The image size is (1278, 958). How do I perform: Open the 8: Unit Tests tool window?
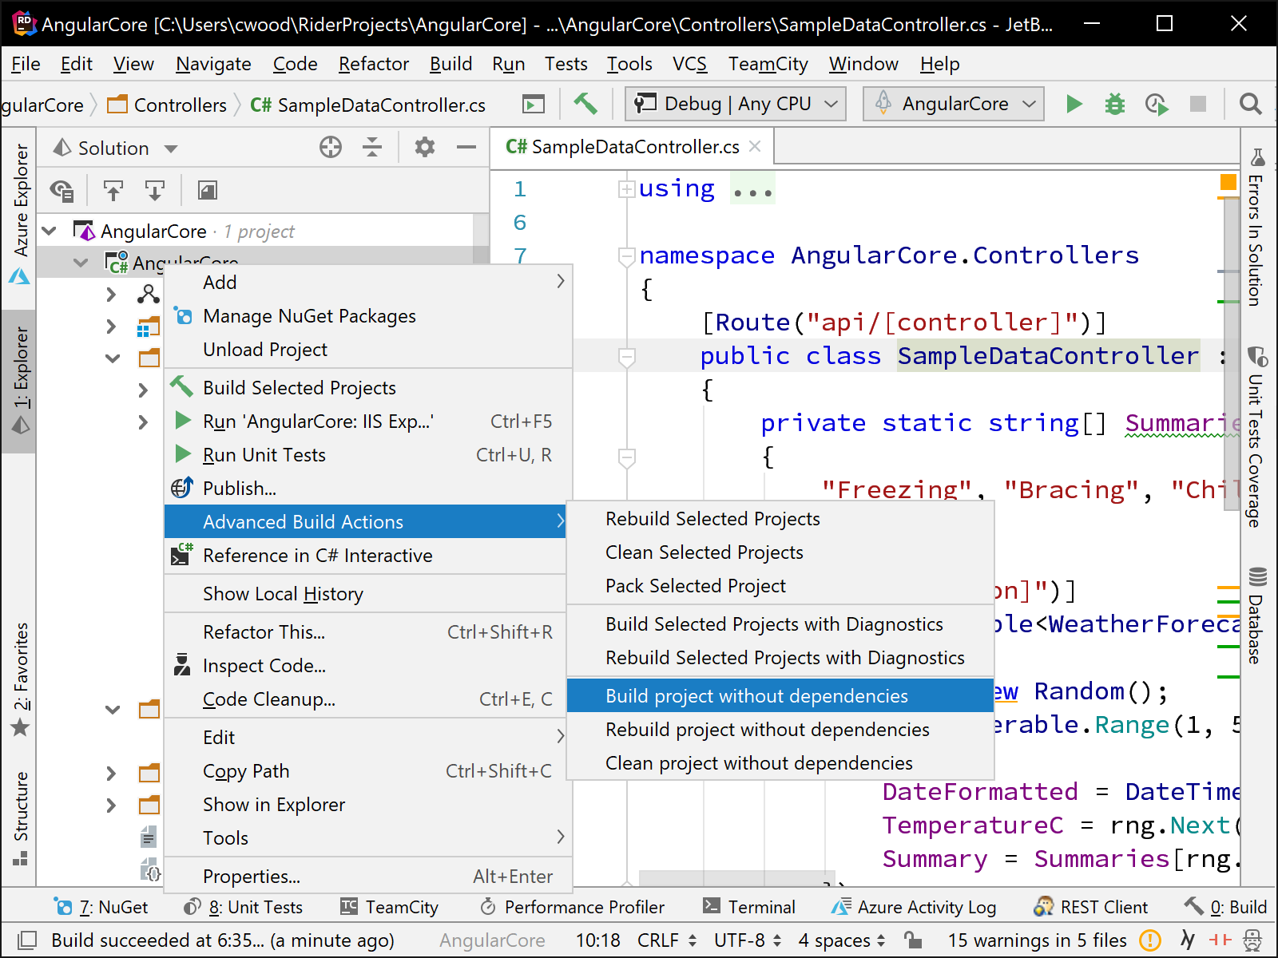click(x=243, y=908)
